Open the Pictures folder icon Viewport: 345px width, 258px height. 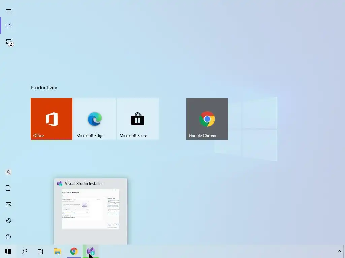pyautogui.click(x=8, y=204)
